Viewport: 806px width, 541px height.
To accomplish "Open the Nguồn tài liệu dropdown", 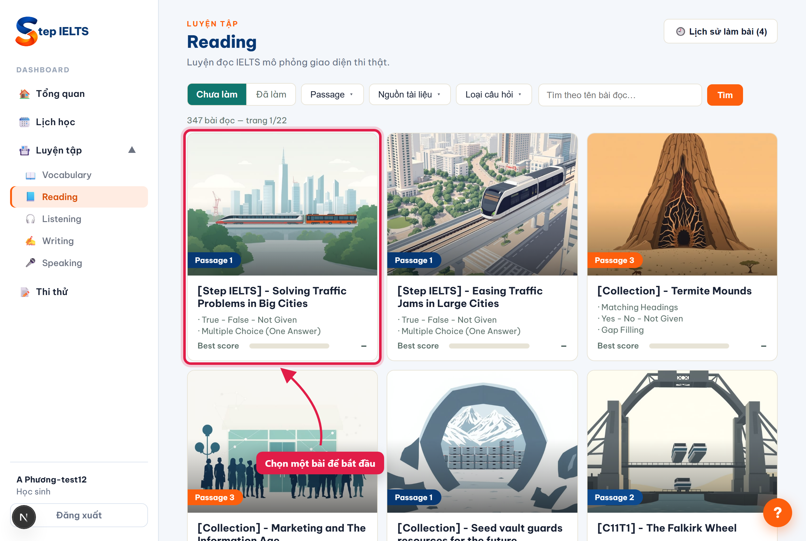I will click(410, 95).
